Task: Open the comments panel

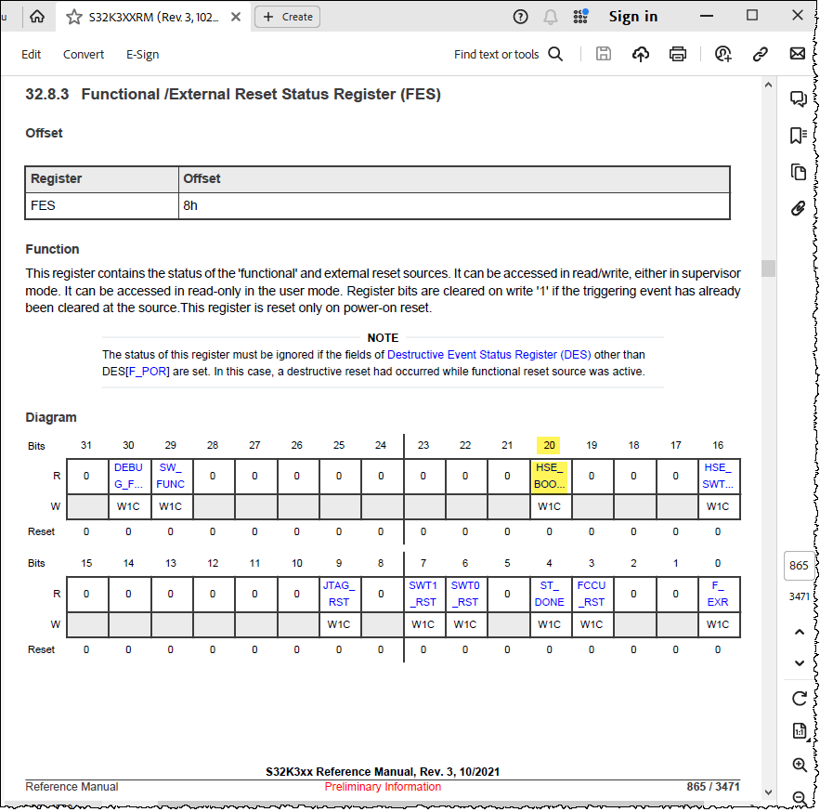Action: [799, 98]
